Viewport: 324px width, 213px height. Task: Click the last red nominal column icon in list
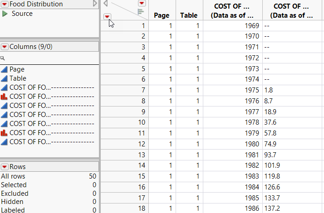coord(4,132)
